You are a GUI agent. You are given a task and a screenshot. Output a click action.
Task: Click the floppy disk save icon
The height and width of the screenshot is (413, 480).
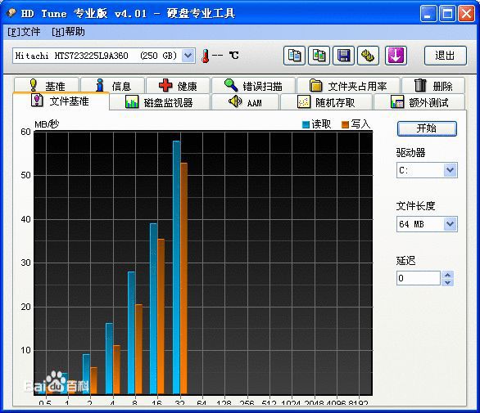pyautogui.click(x=343, y=56)
